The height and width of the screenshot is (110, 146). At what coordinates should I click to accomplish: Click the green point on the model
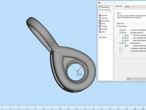(59, 52)
